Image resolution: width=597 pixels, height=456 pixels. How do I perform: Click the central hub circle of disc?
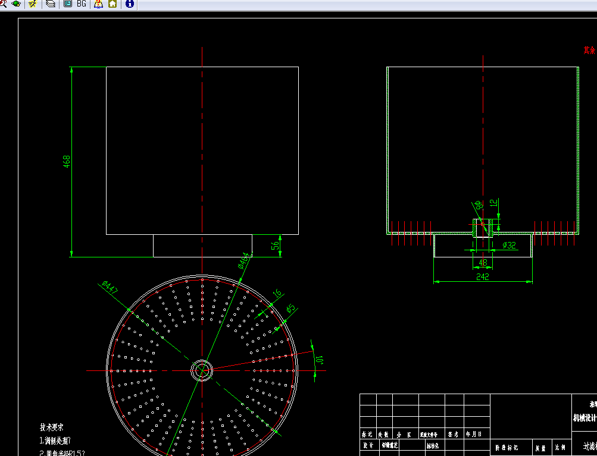point(202,370)
